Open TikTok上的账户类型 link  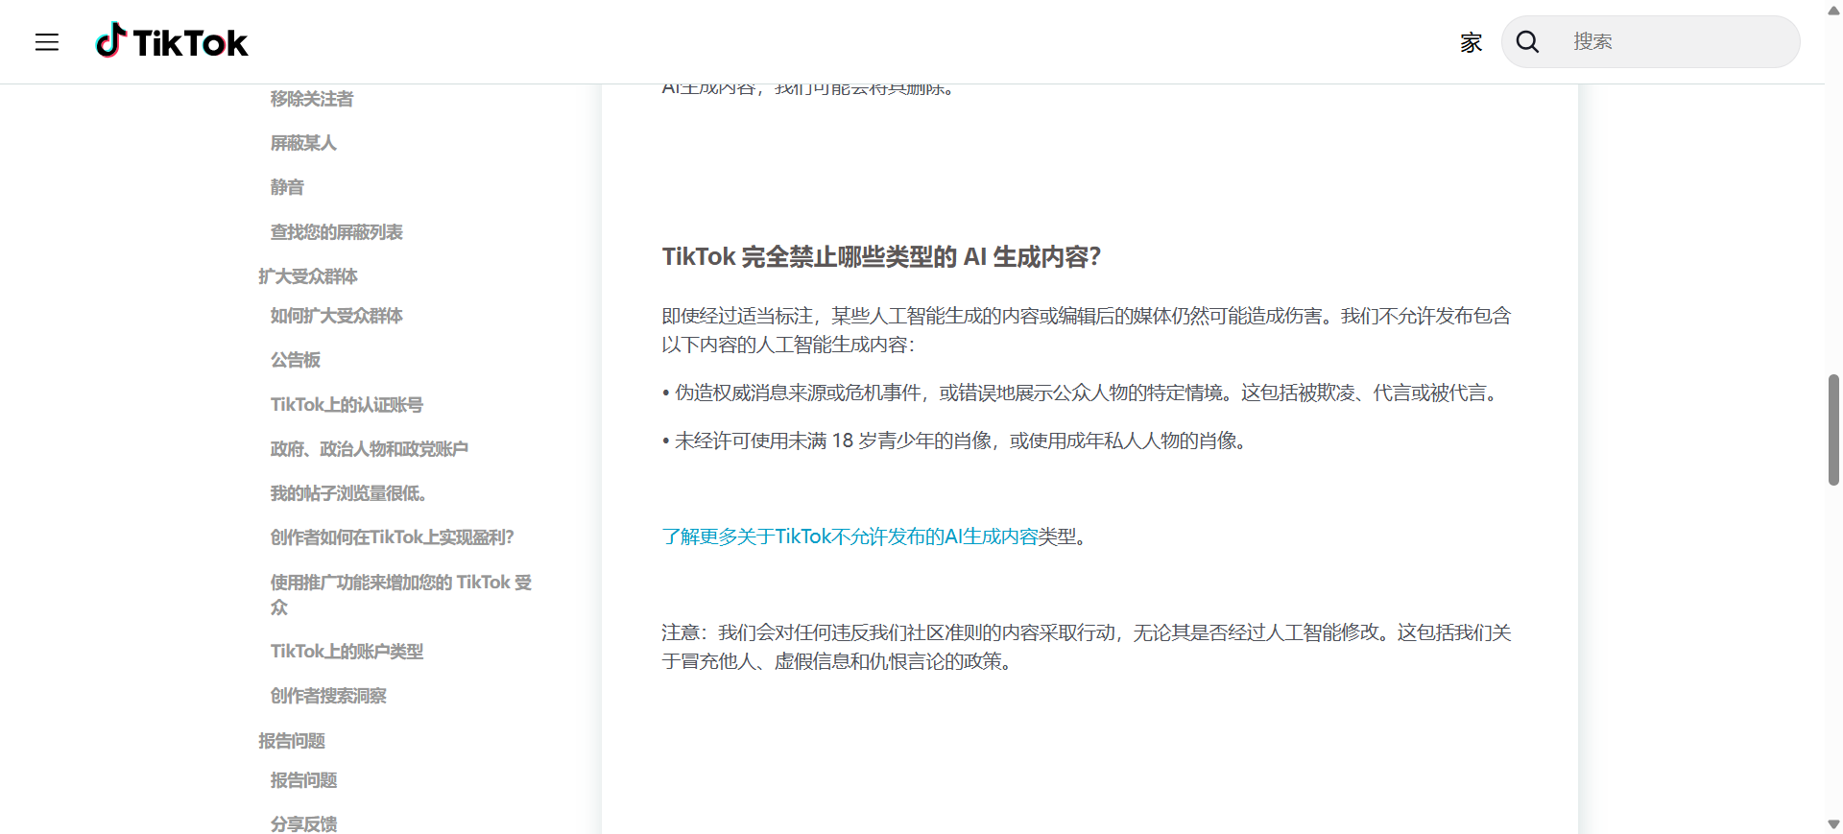pos(347,652)
